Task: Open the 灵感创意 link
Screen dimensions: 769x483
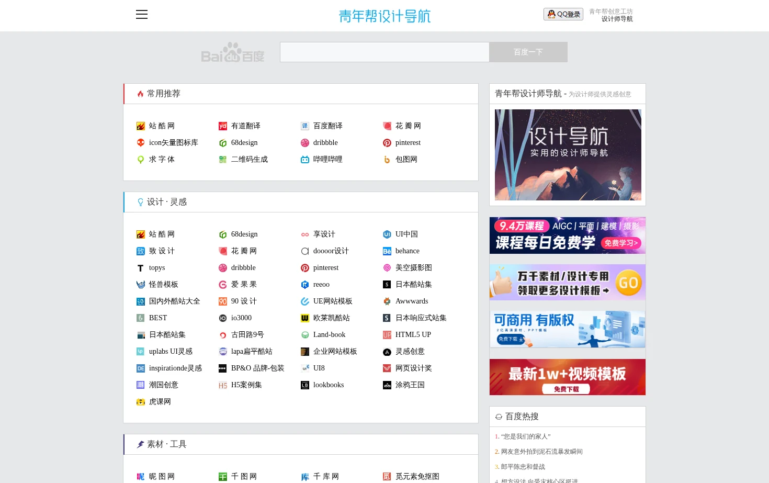Action: (x=410, y=352)
